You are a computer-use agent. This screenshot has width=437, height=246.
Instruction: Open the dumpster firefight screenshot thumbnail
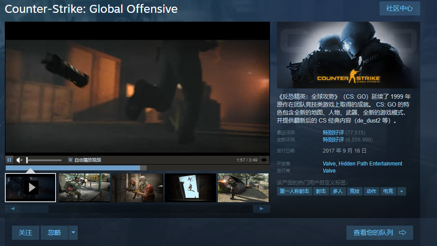243,188
